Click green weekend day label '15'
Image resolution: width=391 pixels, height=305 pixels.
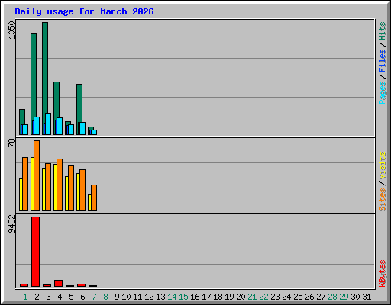point(183,297)
